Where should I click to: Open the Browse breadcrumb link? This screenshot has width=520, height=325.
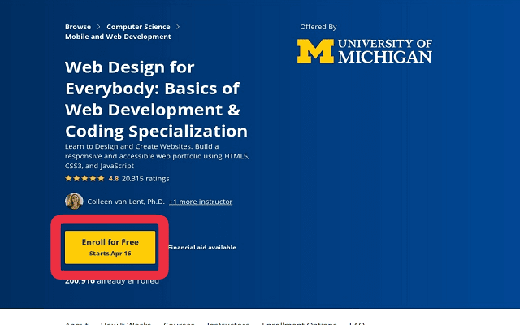click(78, 27)
